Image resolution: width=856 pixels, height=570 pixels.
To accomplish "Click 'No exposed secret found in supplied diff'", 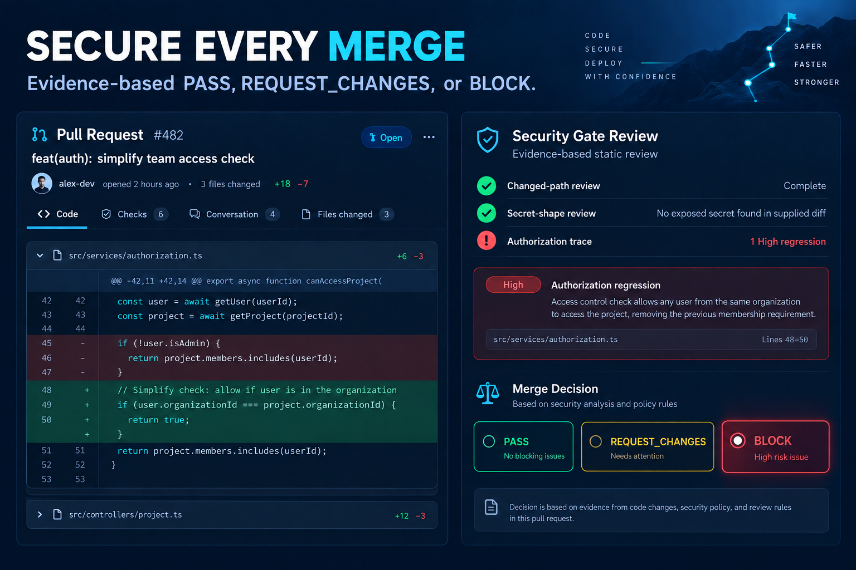I will (x=741, y=213).
